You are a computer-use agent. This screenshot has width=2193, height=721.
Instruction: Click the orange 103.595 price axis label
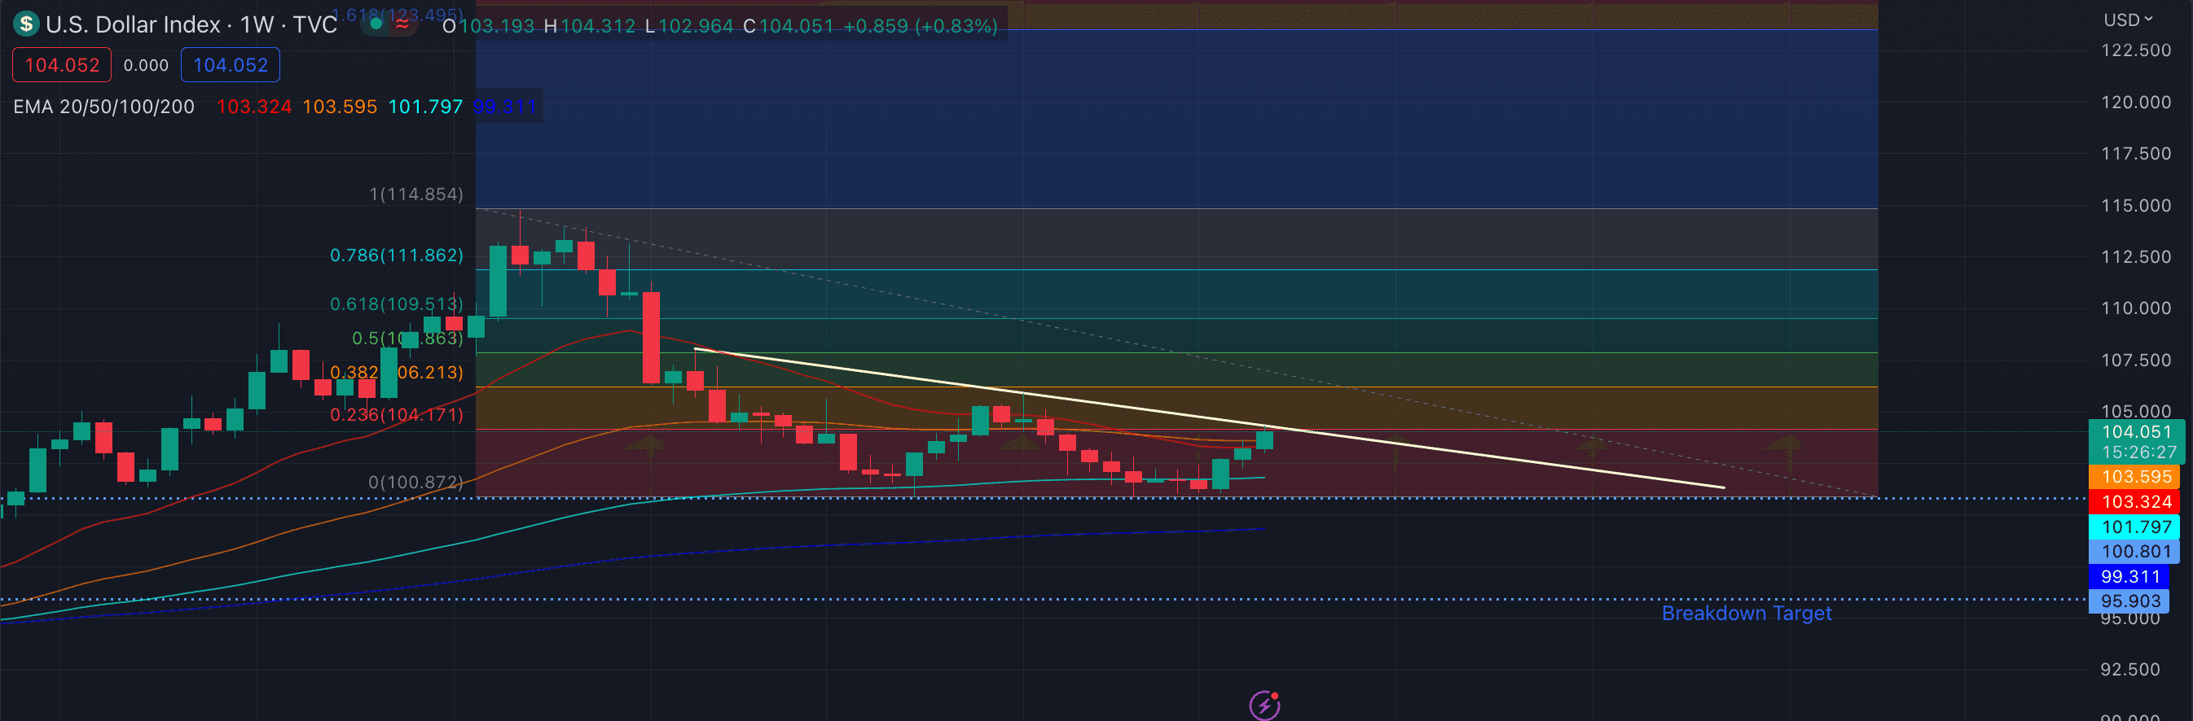(2134, 477)
